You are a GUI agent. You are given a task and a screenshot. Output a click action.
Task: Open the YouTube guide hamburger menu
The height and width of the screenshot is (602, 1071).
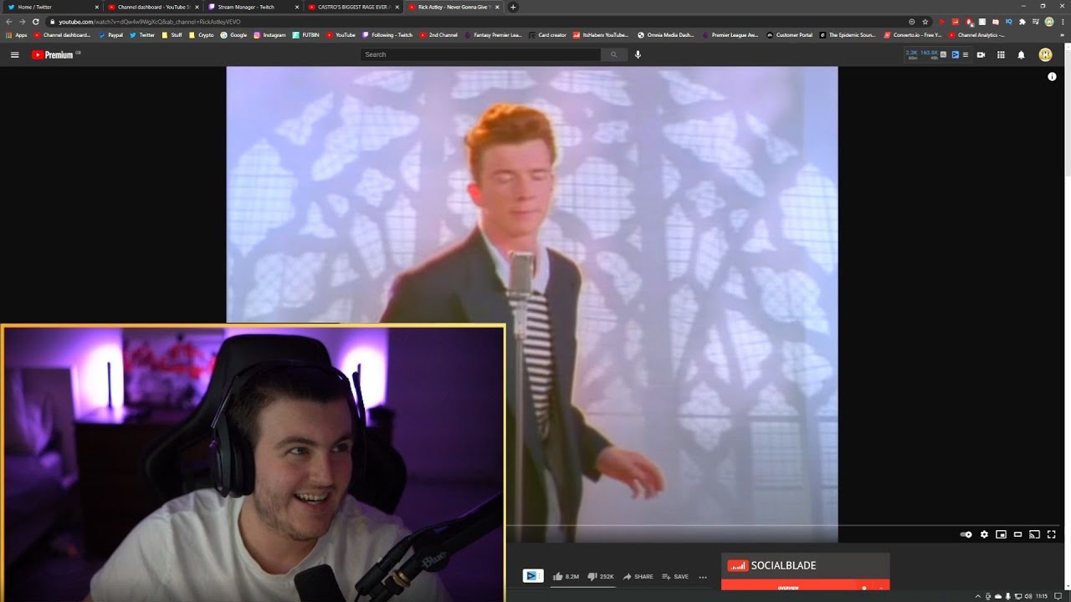(x=14, y=54)
